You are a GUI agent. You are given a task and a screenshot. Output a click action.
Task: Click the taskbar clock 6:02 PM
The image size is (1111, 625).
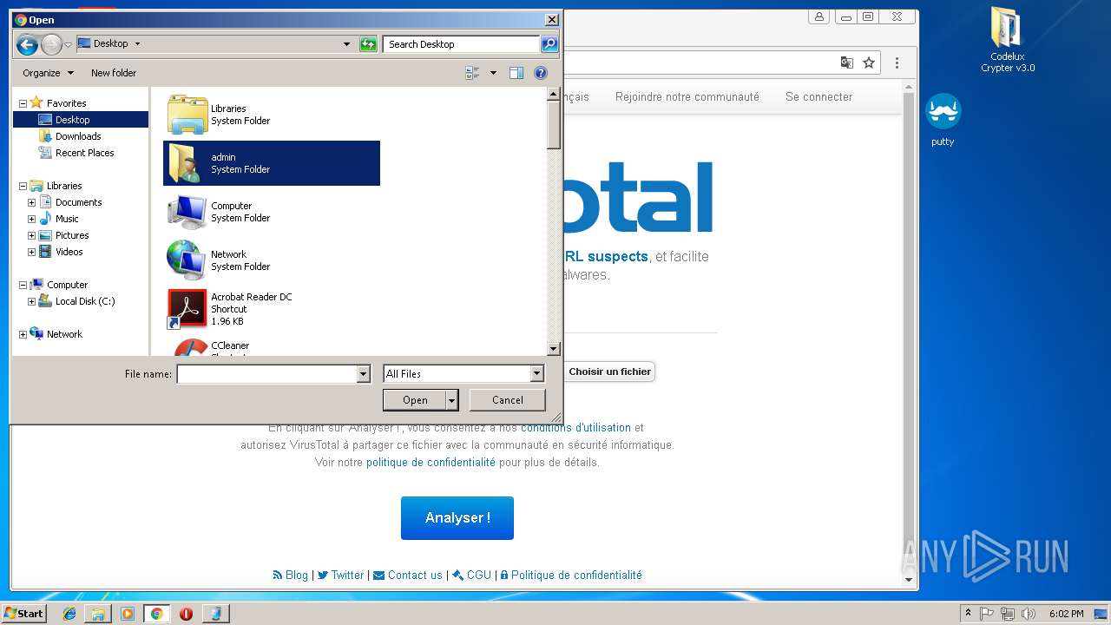1067,614
